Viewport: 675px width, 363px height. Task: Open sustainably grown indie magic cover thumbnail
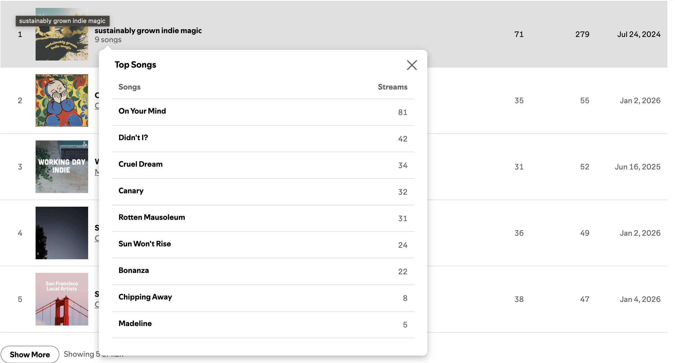point(62,44)
